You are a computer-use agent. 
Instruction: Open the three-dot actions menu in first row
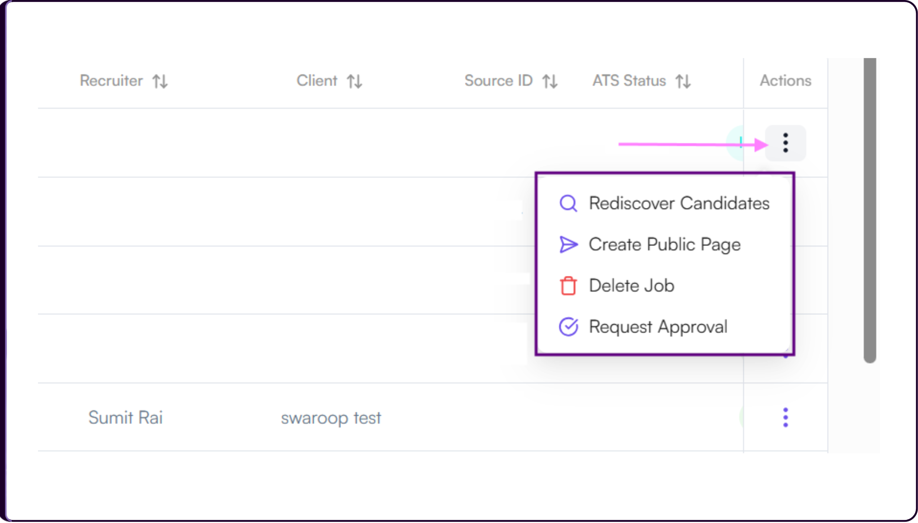point(785,143)
